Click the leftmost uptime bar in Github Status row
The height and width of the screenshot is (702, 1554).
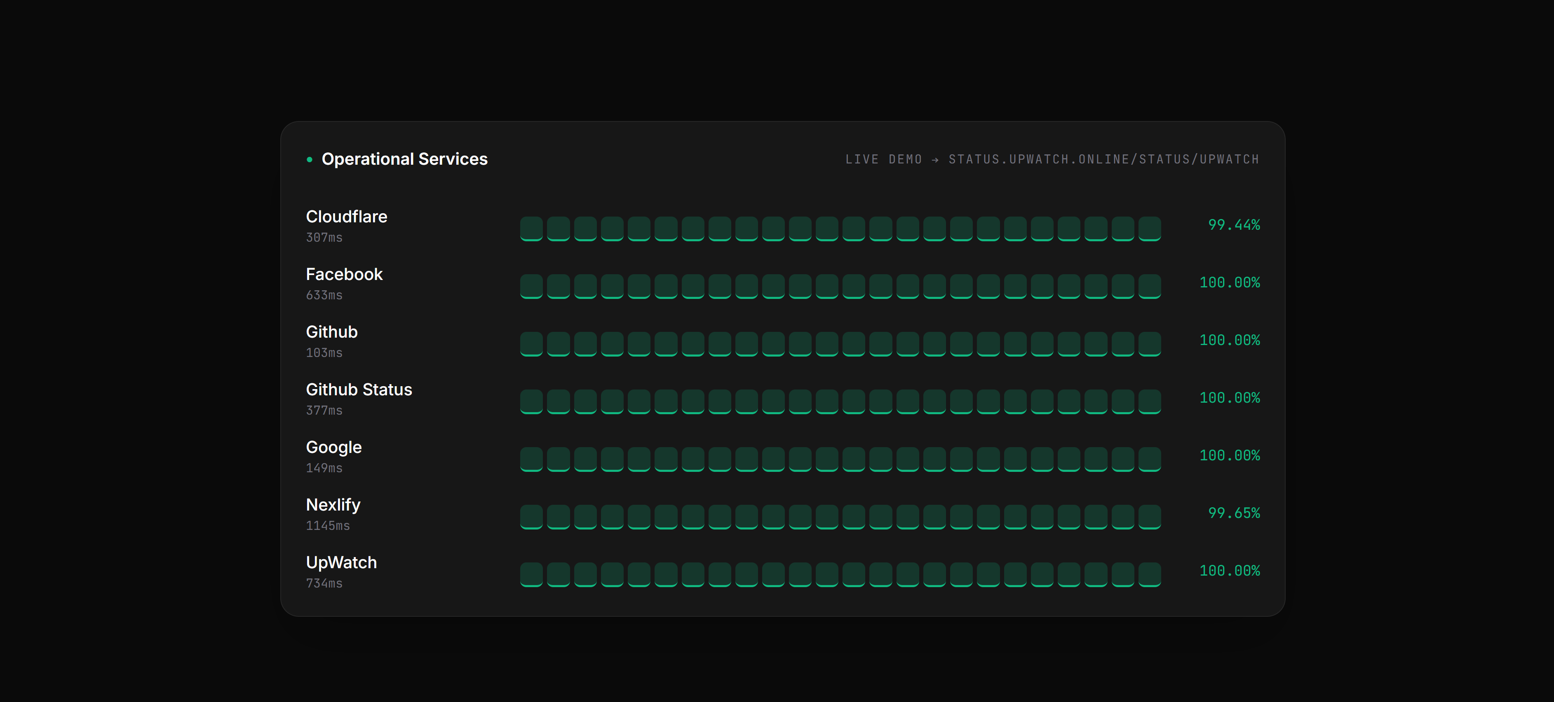tap(531, 402)
